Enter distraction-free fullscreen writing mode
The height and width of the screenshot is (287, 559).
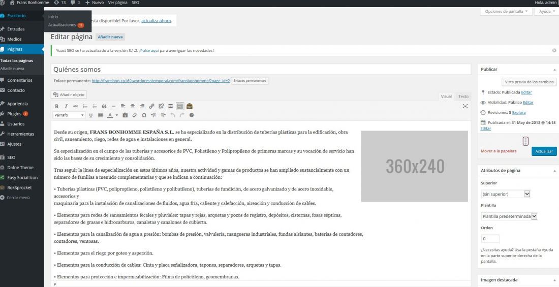click(x=465, y=106)
